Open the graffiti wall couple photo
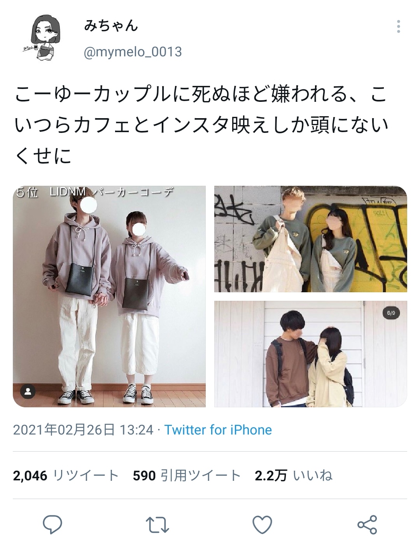 pyautogui.click(x=311, y=239)
